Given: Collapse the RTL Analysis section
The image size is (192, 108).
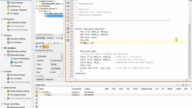Looking at the screenshot, I should pyautogui.click(x=2, y=48).
